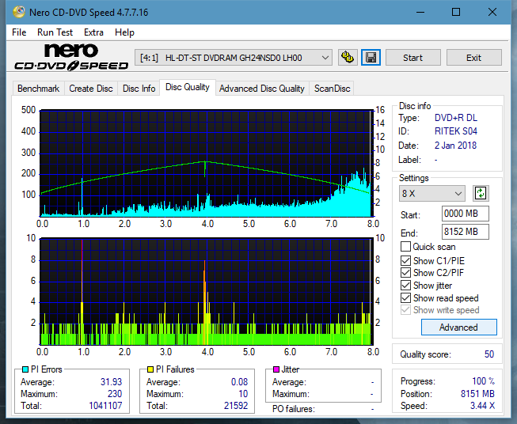Click the disc ID RITEK S04
This screenshot has height=424, width=517.
[456, 131]
